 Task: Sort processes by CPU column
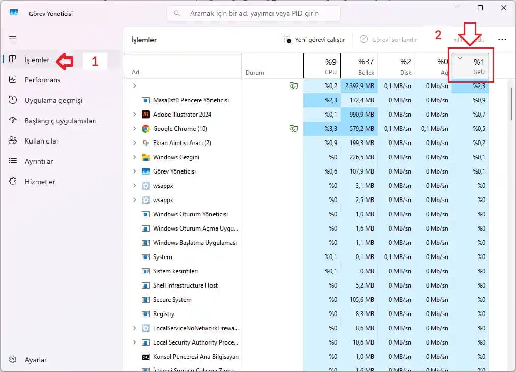[x=322, y=66]
